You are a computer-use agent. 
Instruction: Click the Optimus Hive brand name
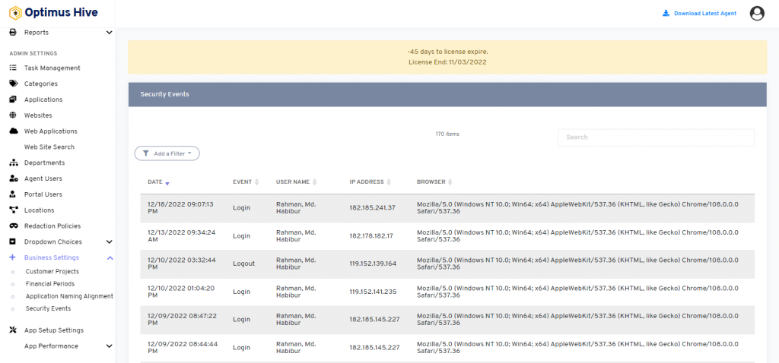(x=61, y=12)
